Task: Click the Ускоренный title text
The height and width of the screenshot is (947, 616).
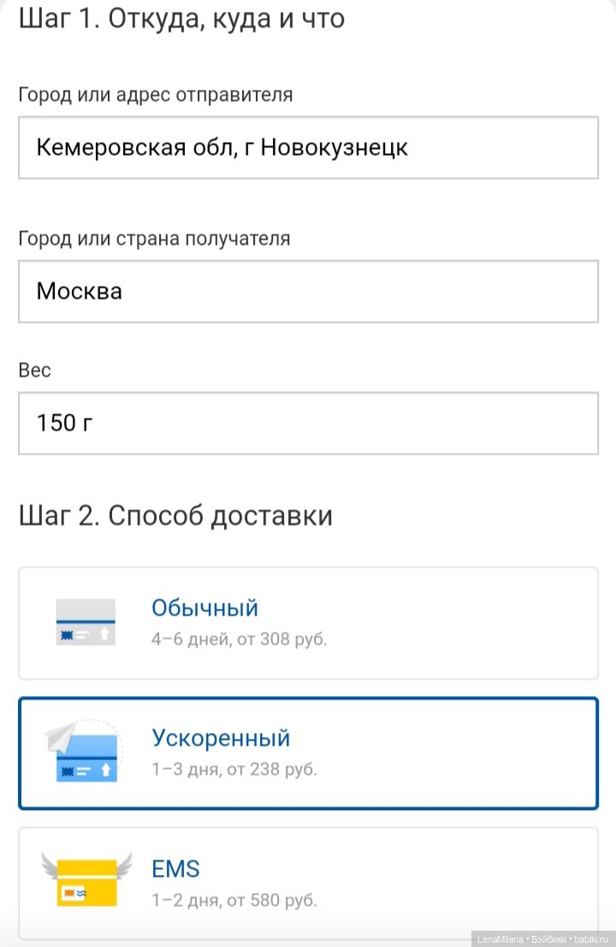Action: click(x=221, y=738)
